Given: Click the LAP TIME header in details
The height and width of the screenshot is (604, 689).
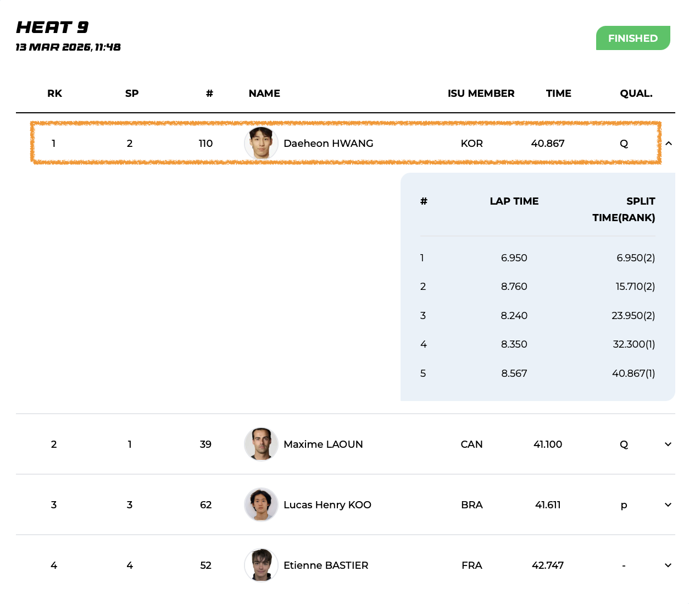Looking at the screenshot, I should [x=514, y=201].
